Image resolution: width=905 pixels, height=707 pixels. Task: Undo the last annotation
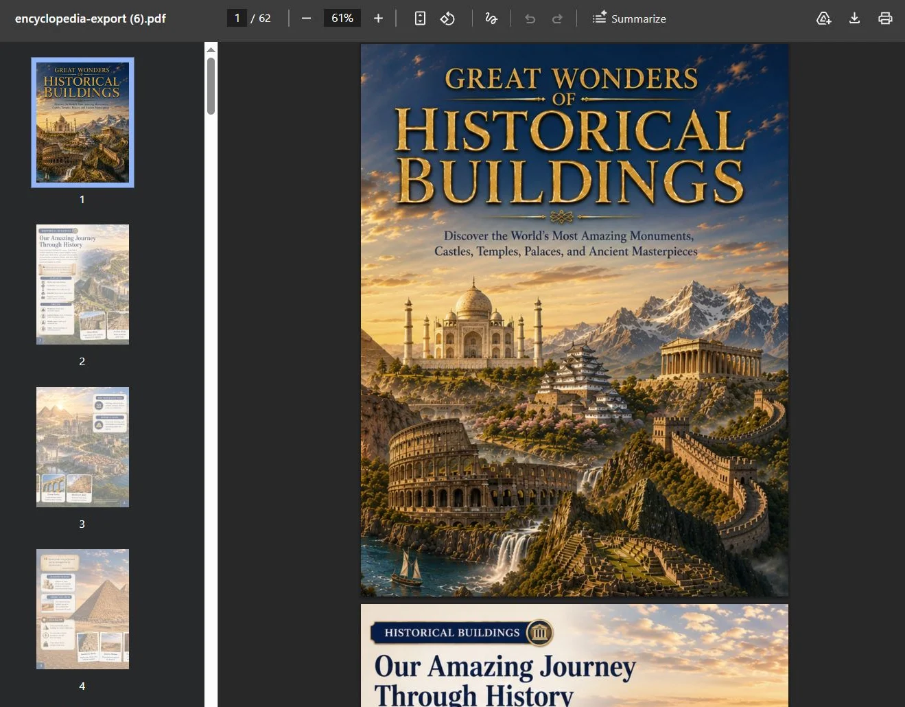[530, 19]
